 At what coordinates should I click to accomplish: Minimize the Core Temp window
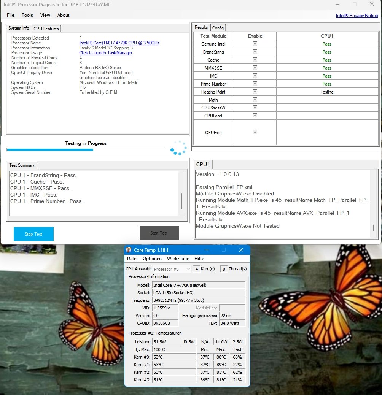[207, 250]
